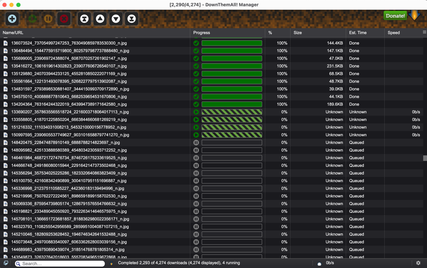427x268 pixels.
Task: Select the file starting with 136073524
Action: tap(69, 43)
